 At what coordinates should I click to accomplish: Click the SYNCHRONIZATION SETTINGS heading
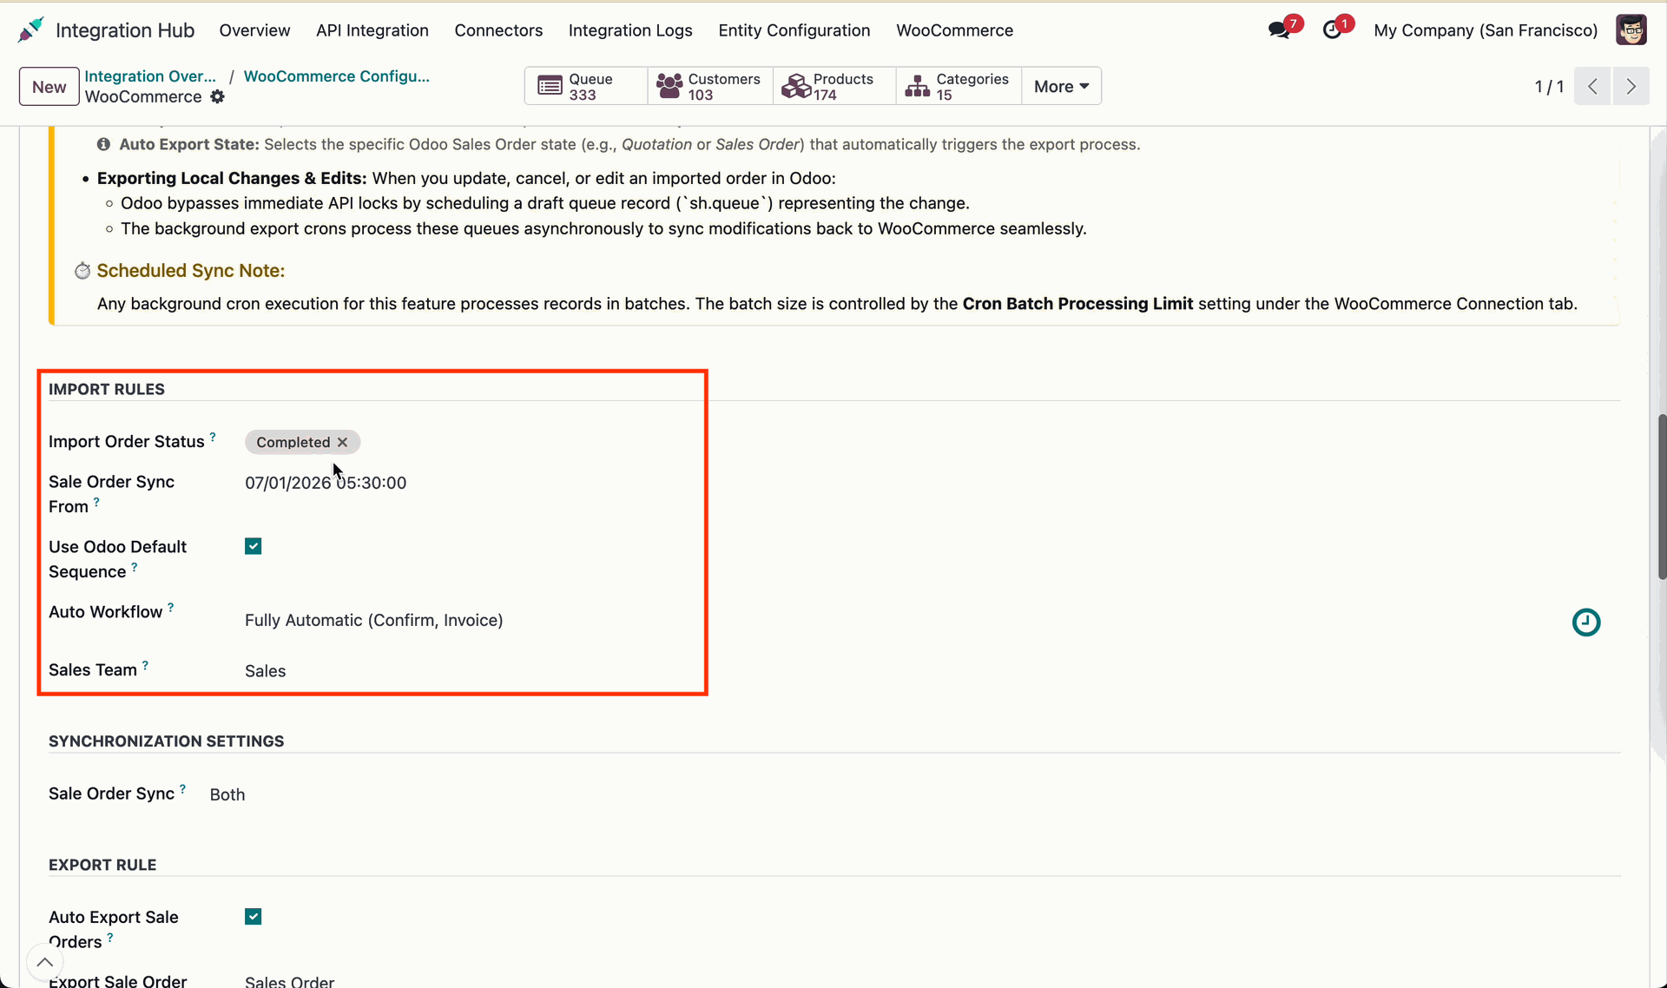pos(167,741)
